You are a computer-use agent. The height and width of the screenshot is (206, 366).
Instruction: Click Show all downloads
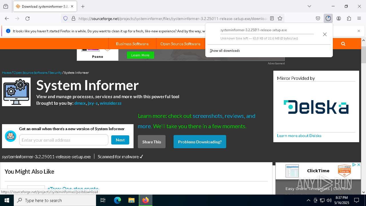(x=225, y=51)
